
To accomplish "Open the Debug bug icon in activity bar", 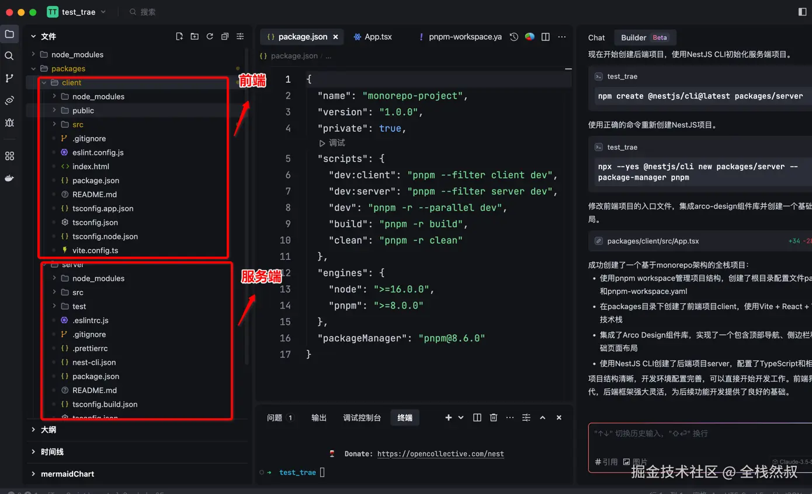I will pos(9,122).
